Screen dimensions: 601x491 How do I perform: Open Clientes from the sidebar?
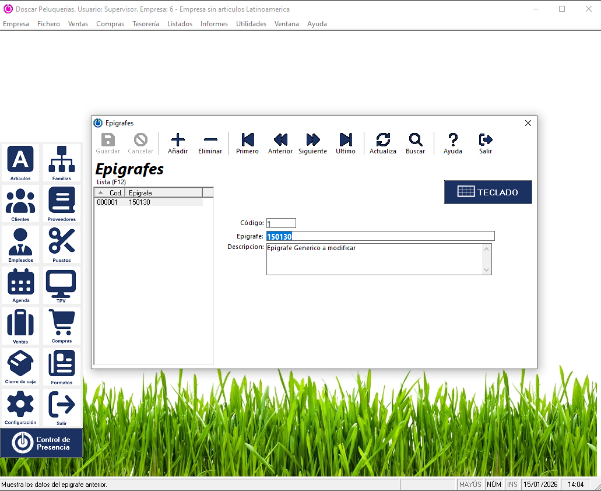tap(20, 204)
